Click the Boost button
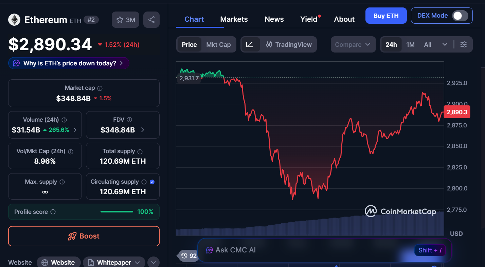This screenshot has width=485, height=267. pos(84,236)
